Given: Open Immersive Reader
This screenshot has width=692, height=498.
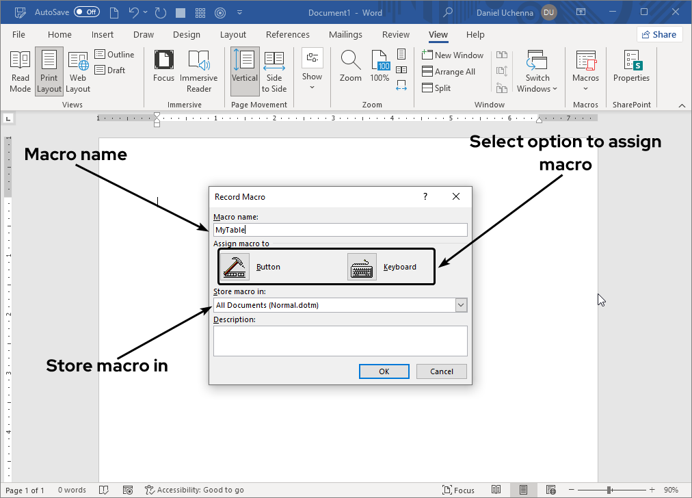Looking at the screenshot, I should (x=198, y=70).
